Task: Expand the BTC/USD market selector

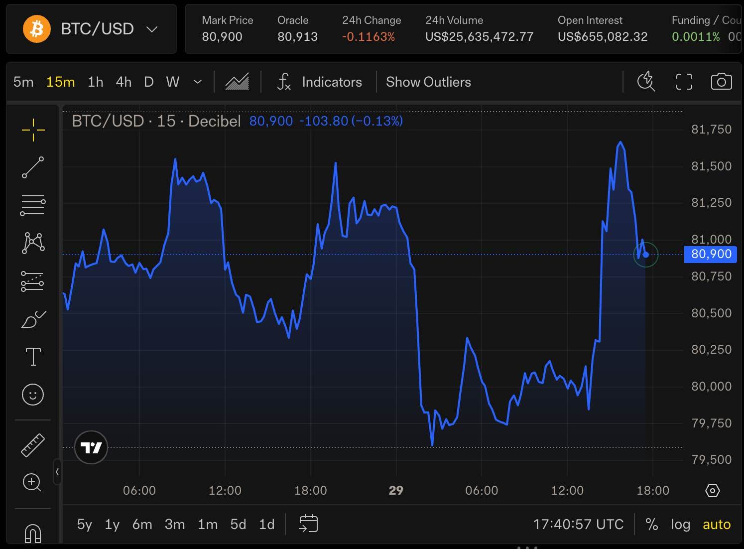Action: coord(91,29)
